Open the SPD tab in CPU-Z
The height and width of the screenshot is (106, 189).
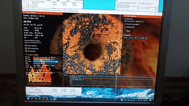pyautogui.click(x=135, y=3)
